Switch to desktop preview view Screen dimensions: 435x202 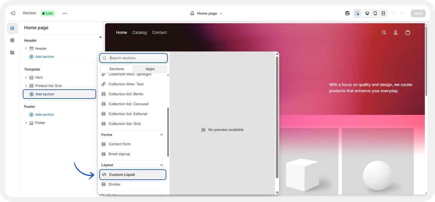point(367,13)
